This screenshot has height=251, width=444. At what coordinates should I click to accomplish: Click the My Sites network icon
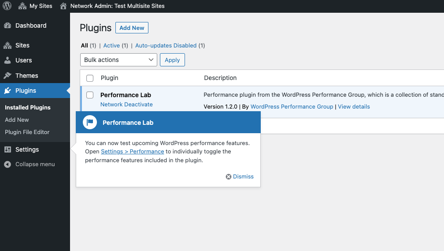coord(22,6)
